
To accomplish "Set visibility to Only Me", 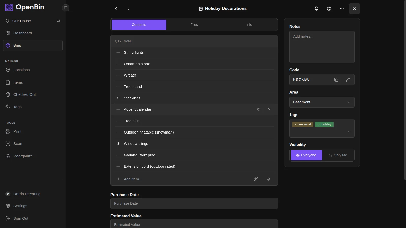I will pyautogui.click(x=338, y=155).
